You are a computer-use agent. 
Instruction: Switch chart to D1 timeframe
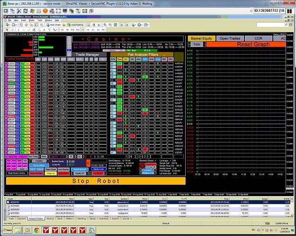[x=93, y=30]
